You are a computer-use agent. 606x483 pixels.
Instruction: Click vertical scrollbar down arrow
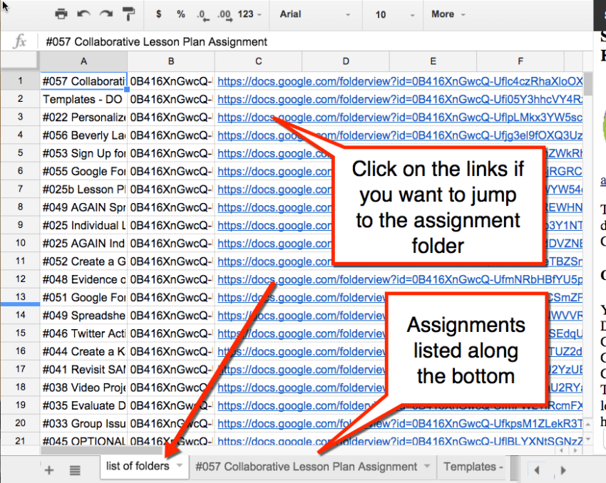coord(588,439)
